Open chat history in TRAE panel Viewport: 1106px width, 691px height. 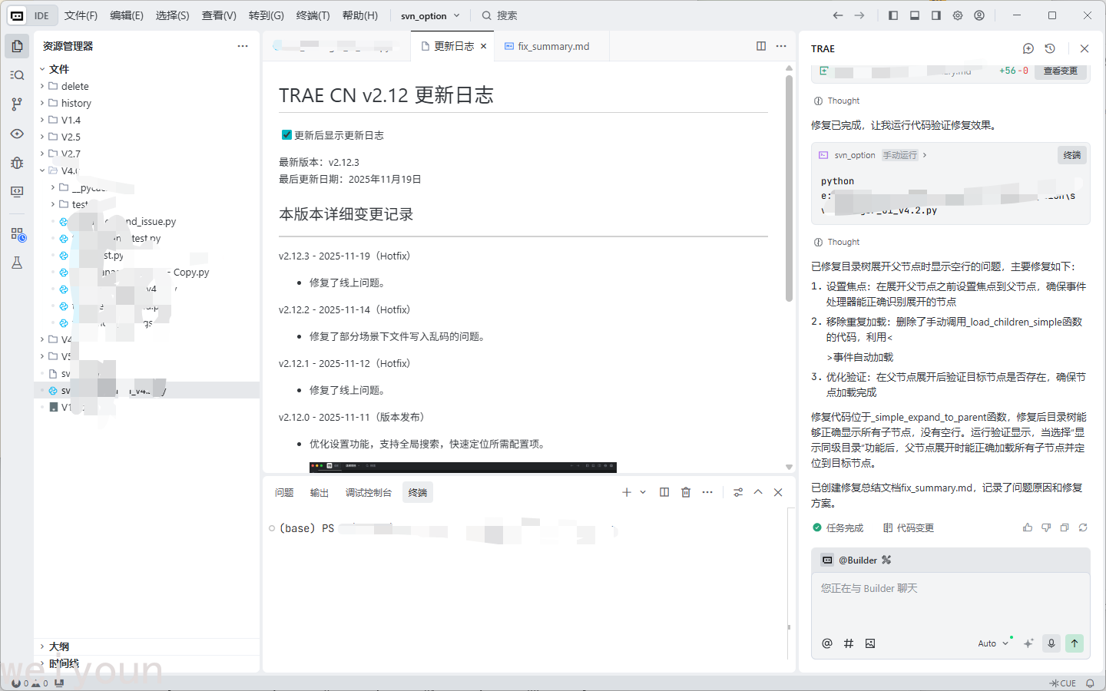point(1050,48)
